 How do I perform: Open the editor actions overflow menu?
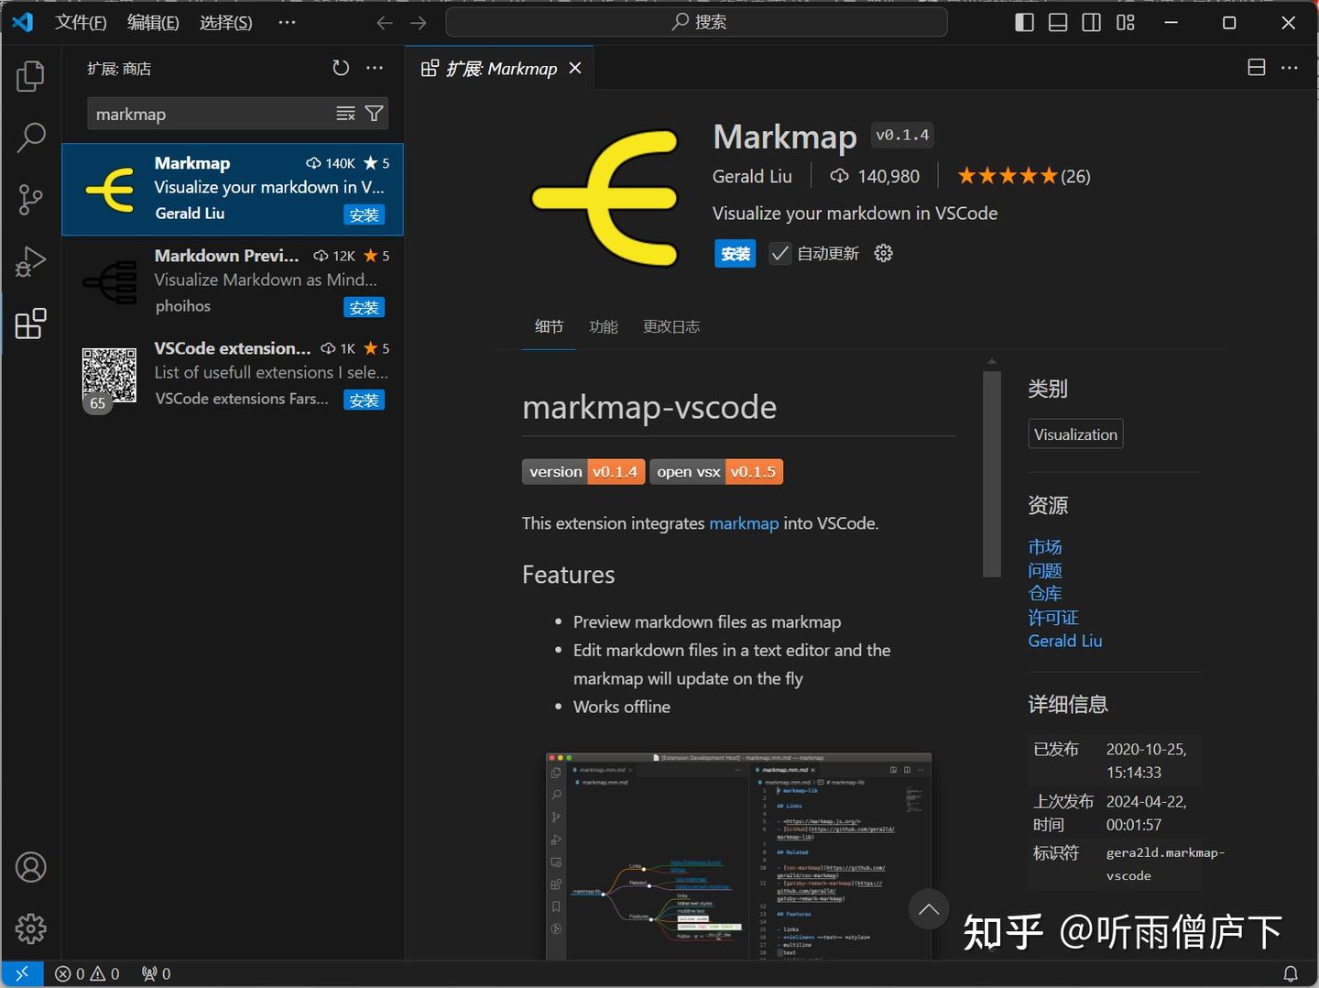1290,68
